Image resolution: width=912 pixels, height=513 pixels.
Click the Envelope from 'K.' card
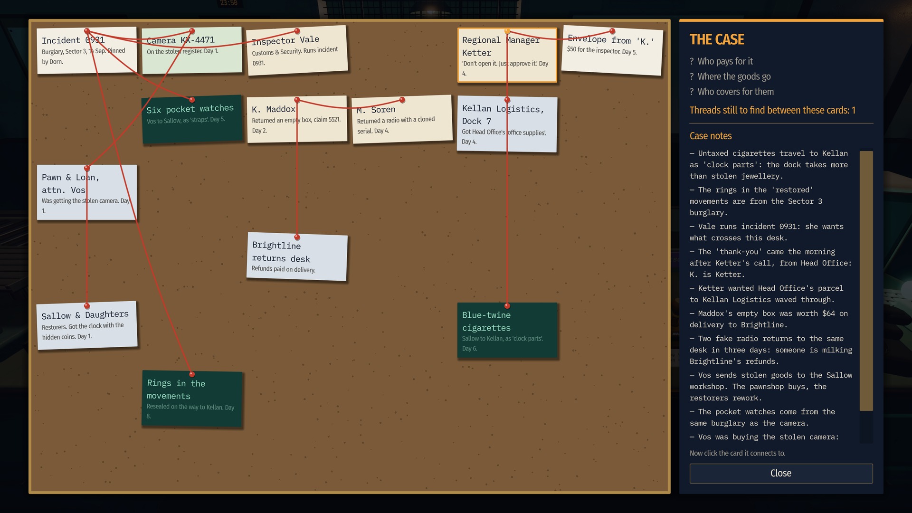coord(612,50)
